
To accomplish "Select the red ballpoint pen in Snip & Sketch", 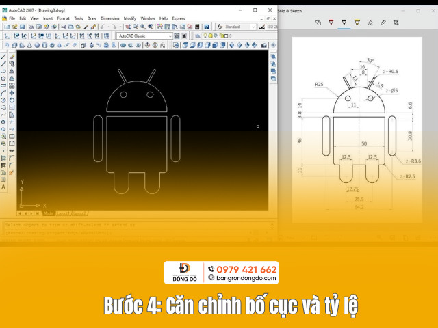I will coord(331,23).
